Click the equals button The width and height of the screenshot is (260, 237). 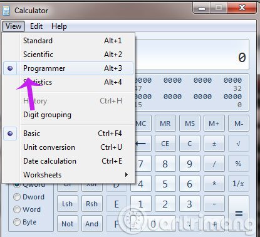pos(239,214)
